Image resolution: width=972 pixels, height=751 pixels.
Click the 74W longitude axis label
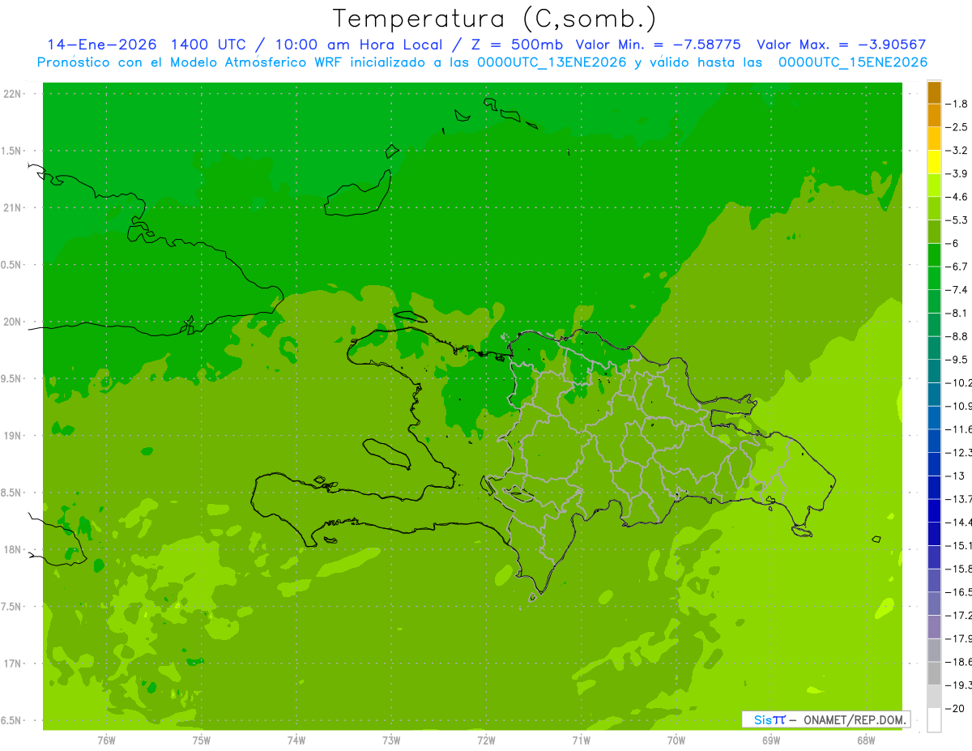[296, 740]
